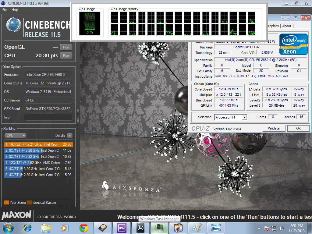Viewport: 312px width, 234px height.
Task: Select the AMD Opteron ranking row
Action: pos(38,163)
